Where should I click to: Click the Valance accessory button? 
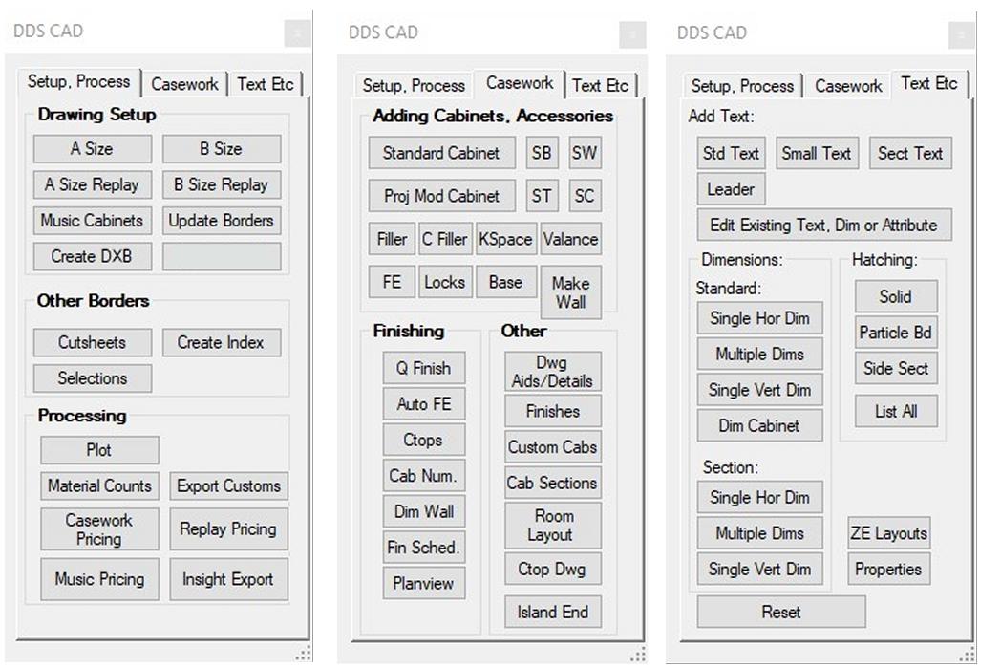coord(570,239)
